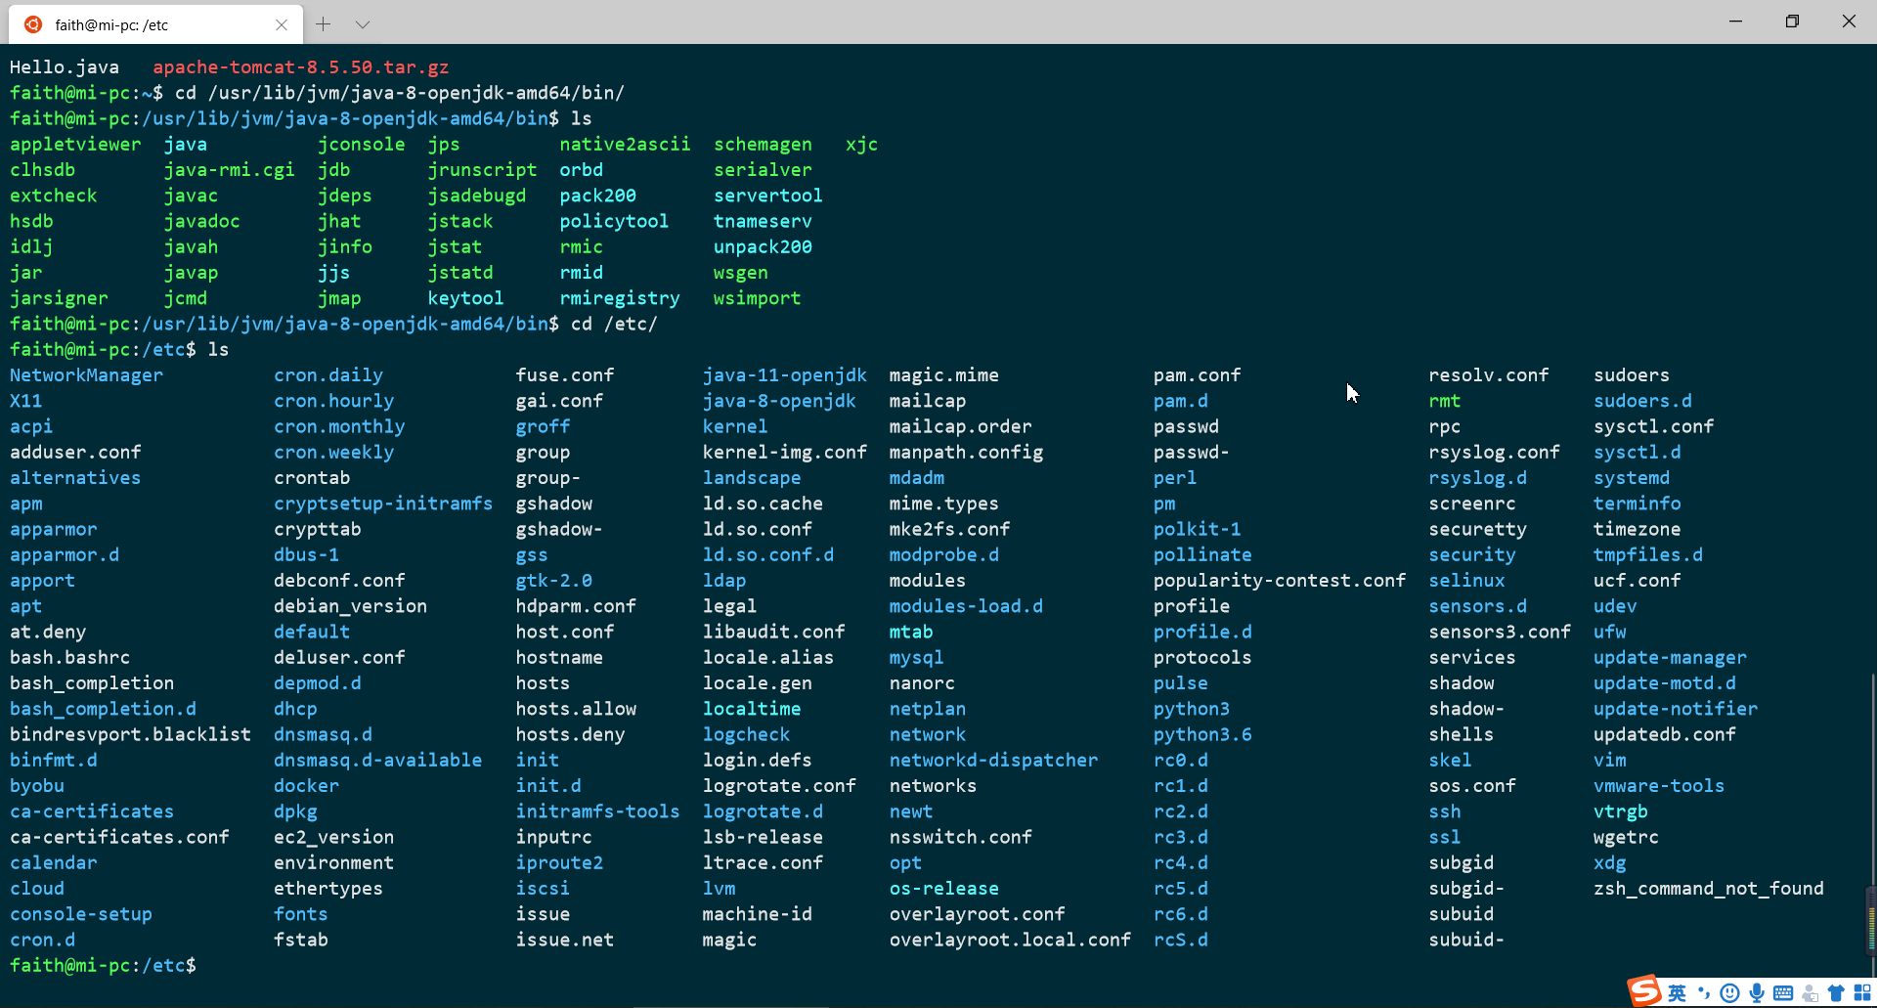The height and width of the screenshot is (1008, 1878).
Task: Close the faith@mi-pc: /etc tab
Action: point(282,24)
